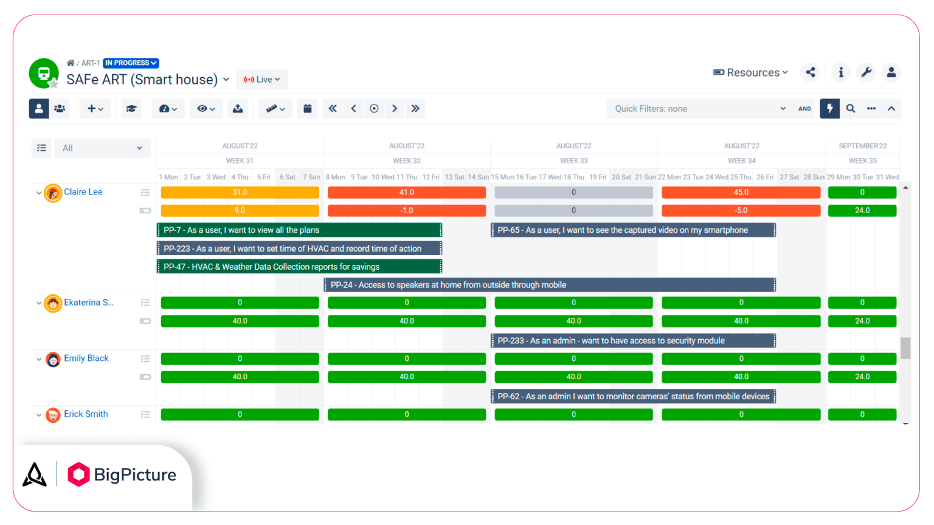Click Claire Lee's red 41.0 workload bar
Image resolution: width=934 pixels, height=525 pixels.
[x=407, y=193]
